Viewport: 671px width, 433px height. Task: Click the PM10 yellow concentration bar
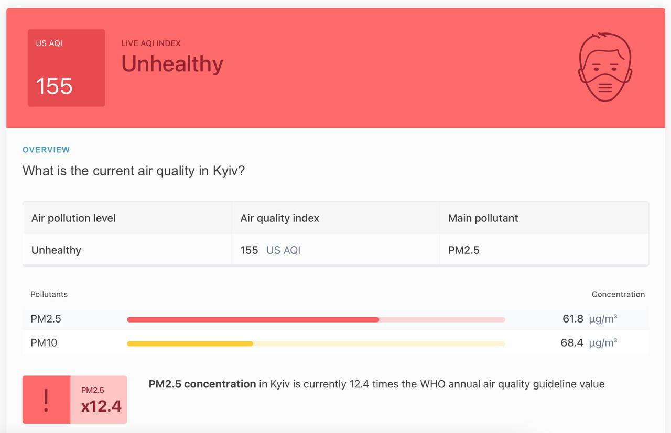click(190, 343)
